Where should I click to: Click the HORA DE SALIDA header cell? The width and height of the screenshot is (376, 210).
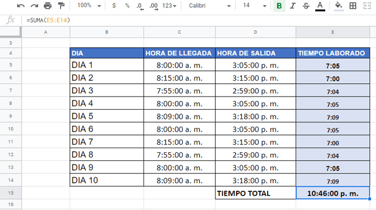point(255,53)
